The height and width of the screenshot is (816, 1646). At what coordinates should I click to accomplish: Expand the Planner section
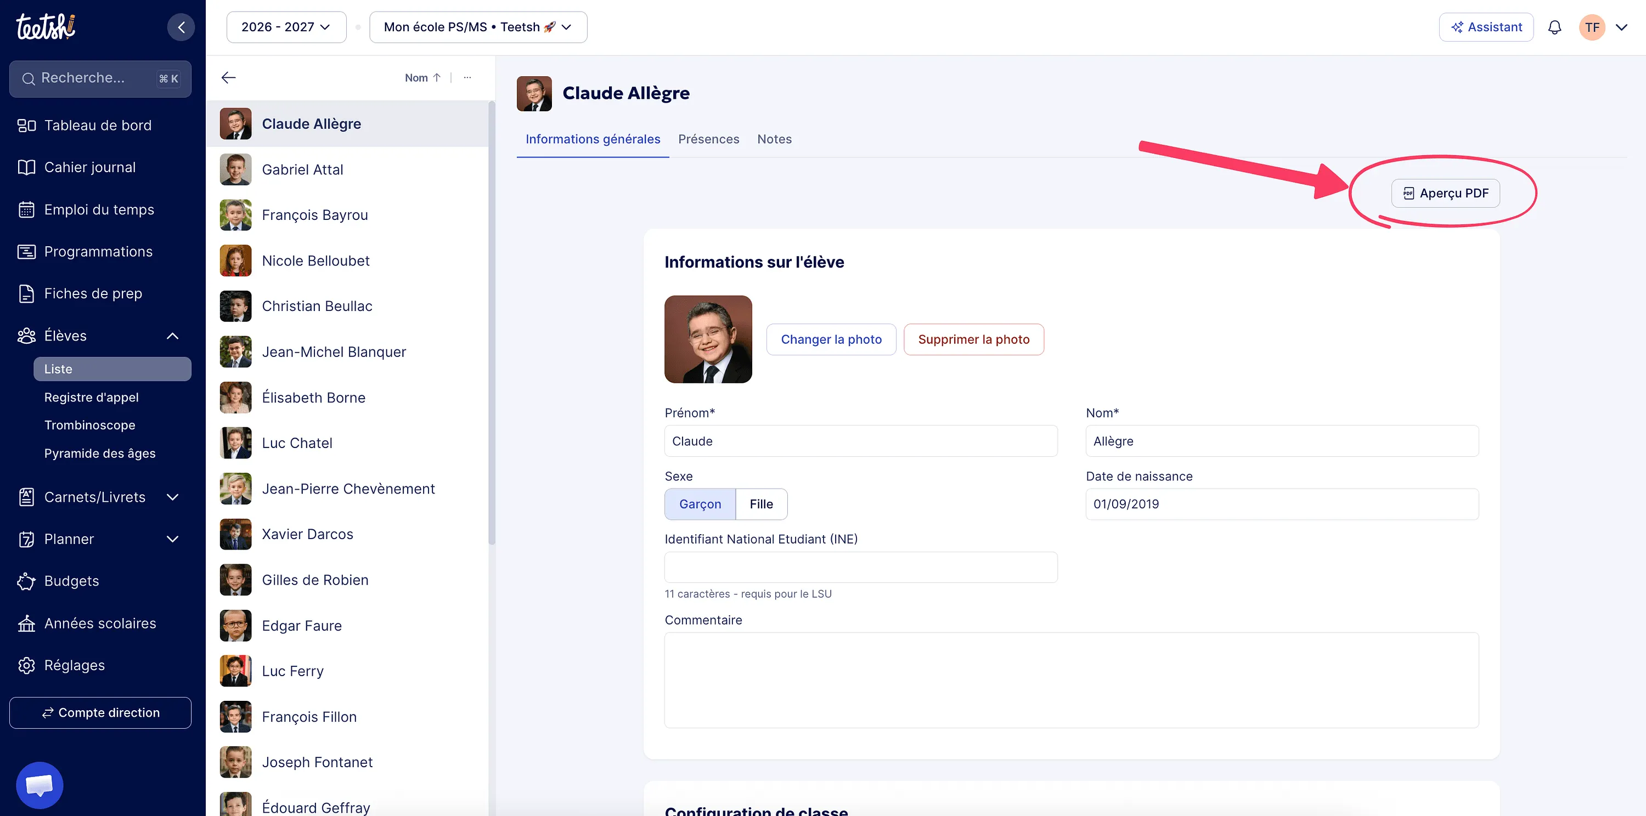point(172,540)
